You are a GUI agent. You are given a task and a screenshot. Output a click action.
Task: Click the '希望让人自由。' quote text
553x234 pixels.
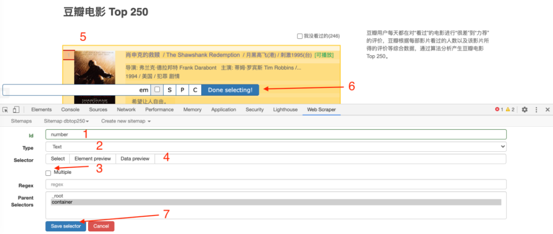149,102
